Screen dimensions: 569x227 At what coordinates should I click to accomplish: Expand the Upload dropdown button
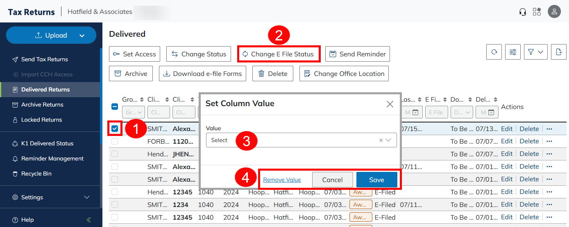click(x=82, y=36)
